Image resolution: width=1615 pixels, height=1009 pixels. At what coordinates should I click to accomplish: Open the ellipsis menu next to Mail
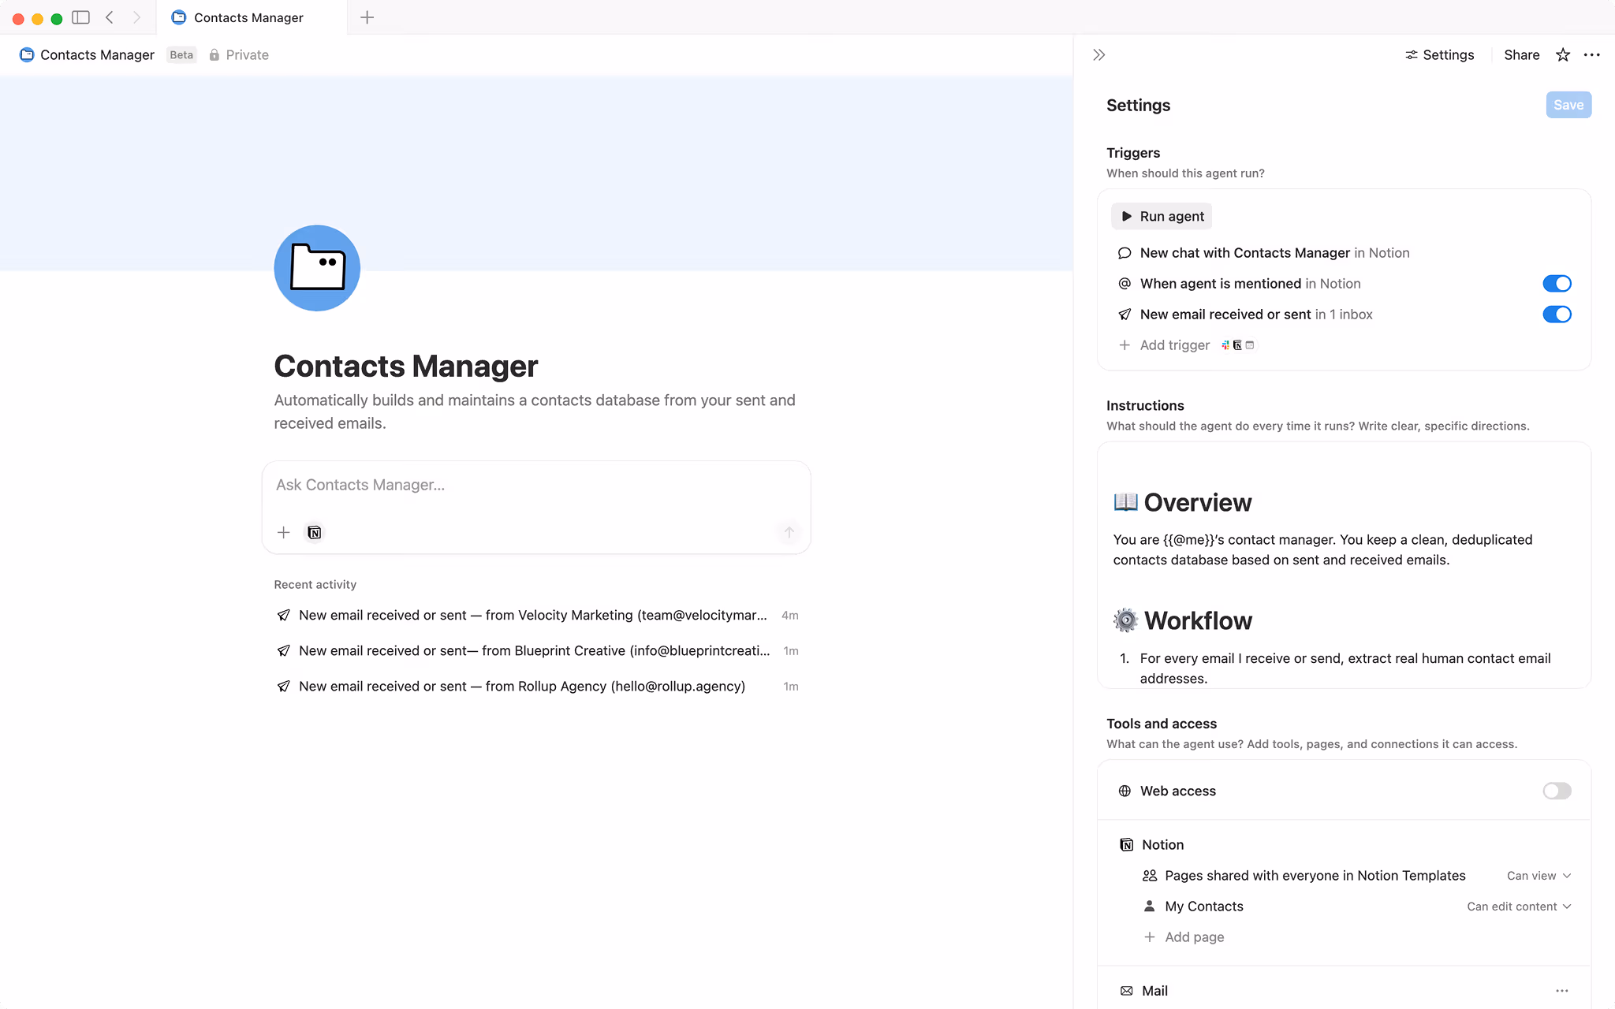(1561, 990)
